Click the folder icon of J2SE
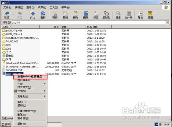Viewport: 172px width, 127px height. pos(4,49)
